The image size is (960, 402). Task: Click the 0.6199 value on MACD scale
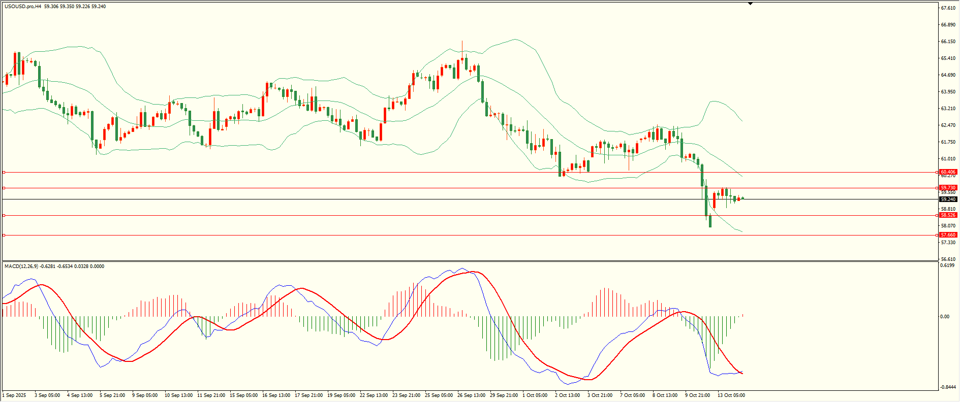[x=947, y=265]
